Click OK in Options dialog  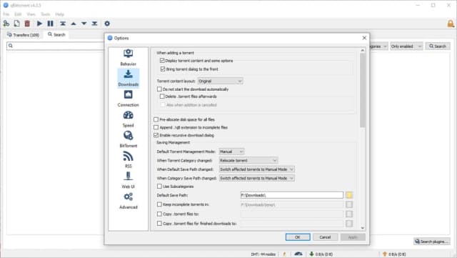click(x=298, y=237)
